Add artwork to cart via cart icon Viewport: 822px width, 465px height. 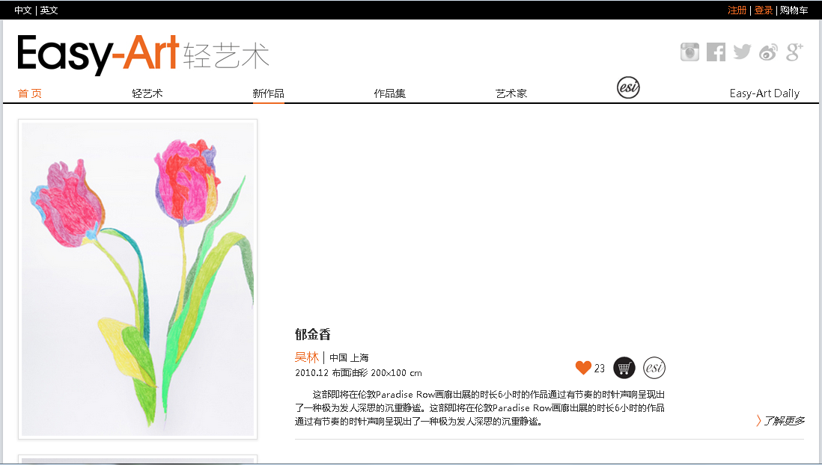click(x=624, y=368)
